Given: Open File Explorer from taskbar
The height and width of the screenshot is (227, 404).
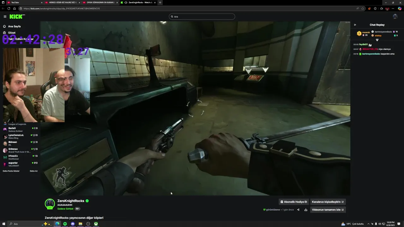Looking at the screenshot, I should coord(80,224).
